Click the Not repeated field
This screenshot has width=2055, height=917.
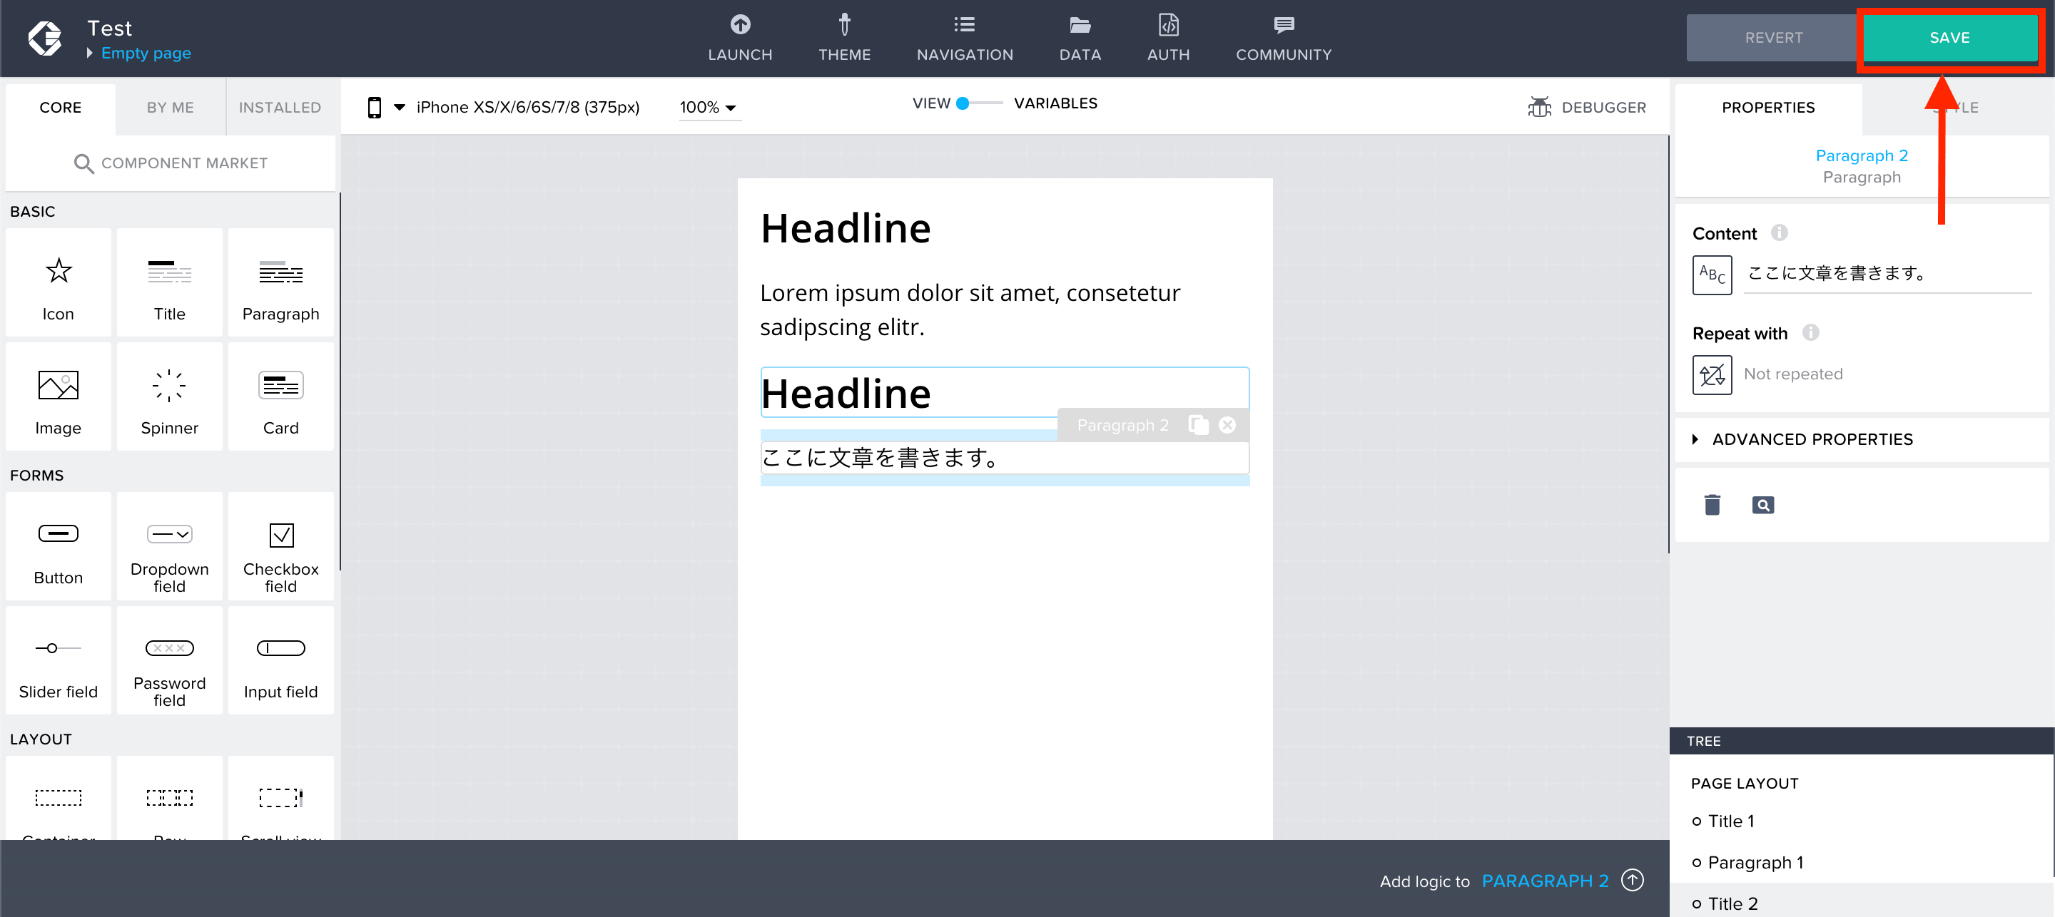pos(1792,374)
